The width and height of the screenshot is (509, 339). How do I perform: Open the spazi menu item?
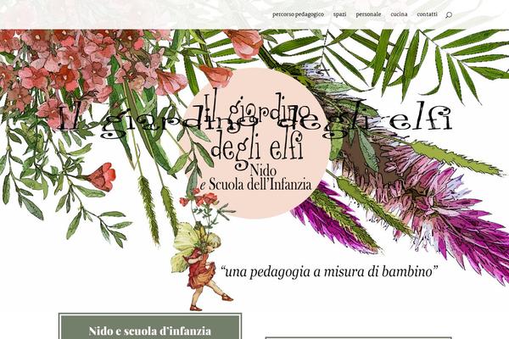[339, 14]
